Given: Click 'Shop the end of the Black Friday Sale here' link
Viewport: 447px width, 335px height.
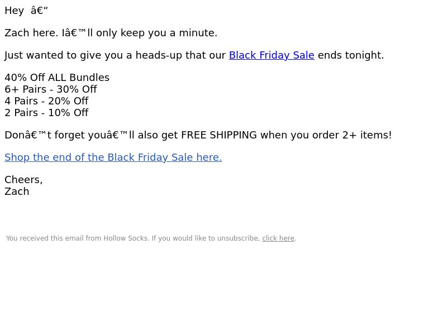Looking at the screenshot, I should 113,157.
